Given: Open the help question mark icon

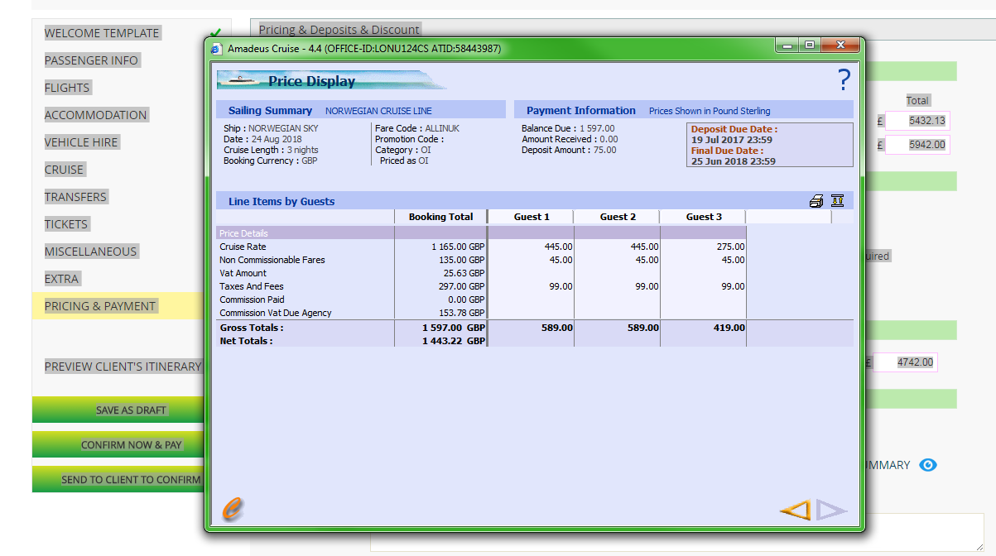Looking at the screenshot, I should (x=844, y=79).
